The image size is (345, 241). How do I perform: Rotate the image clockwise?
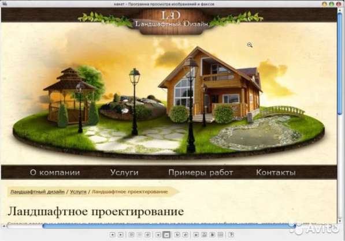tap(177, 235)
